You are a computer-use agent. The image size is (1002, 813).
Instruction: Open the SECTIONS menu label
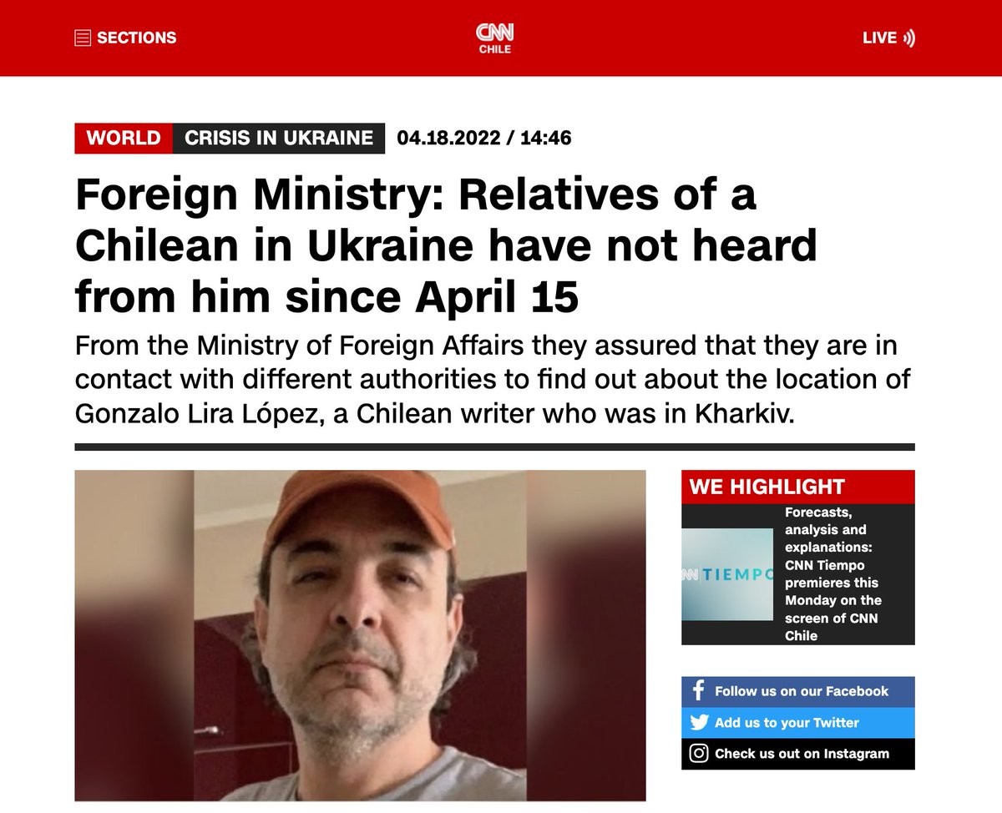point(137,38)
